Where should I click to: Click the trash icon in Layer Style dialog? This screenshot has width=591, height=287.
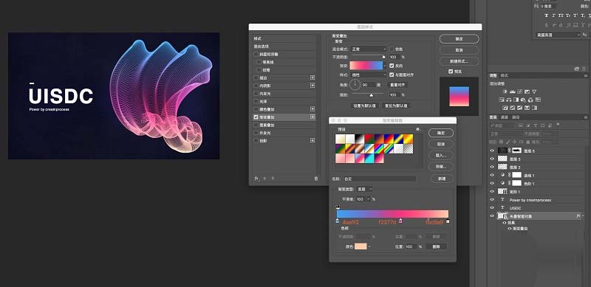coord(316,179)
